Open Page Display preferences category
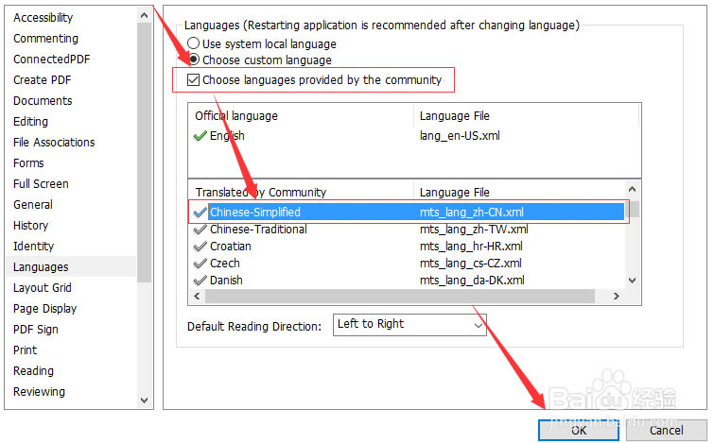This screenshot has height=443, width=714. click(x=45, y=309)
